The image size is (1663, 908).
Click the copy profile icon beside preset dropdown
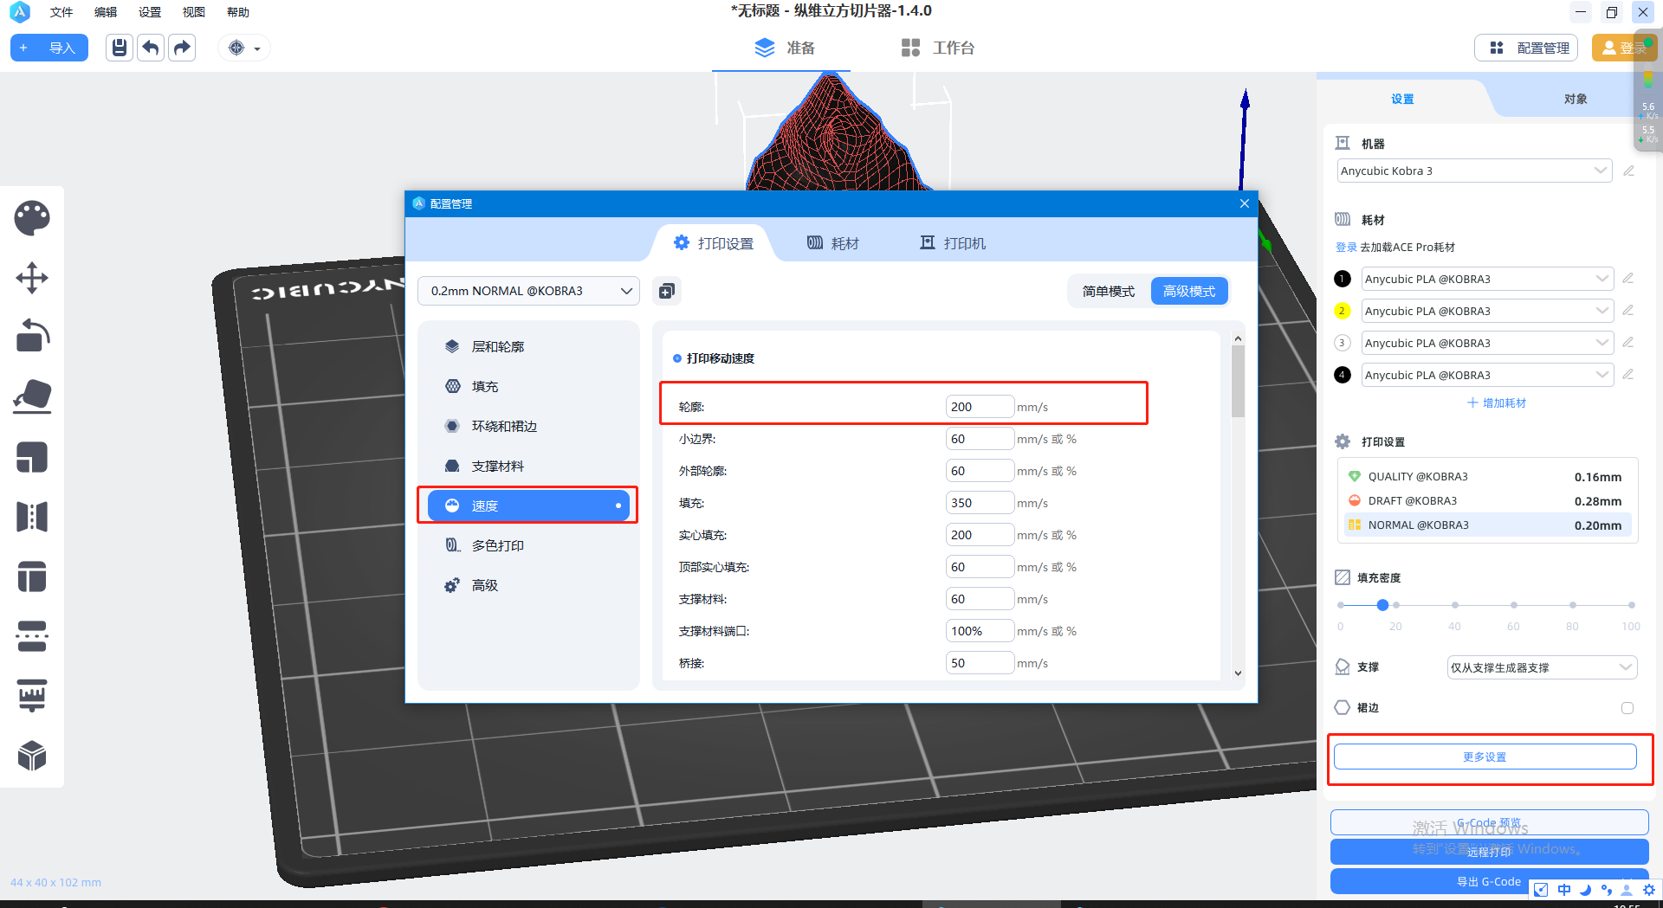(666, 291)
